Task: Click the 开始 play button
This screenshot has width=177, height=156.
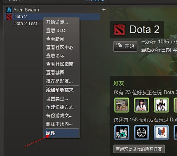Action: (125, 46)
